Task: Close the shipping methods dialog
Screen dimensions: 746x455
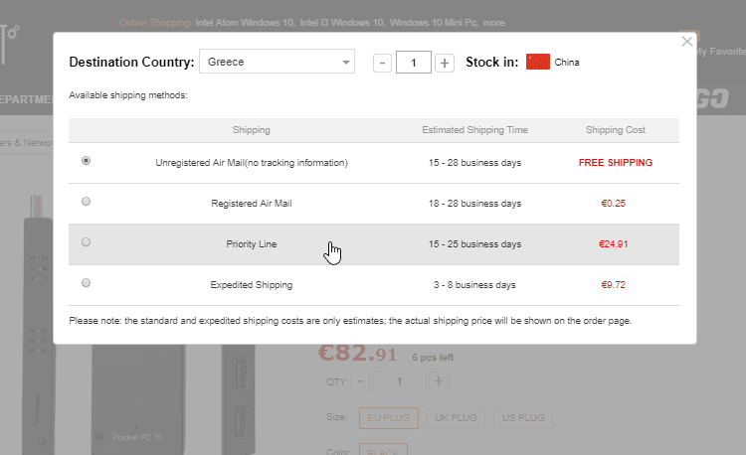Action: [x=686, y=42]
